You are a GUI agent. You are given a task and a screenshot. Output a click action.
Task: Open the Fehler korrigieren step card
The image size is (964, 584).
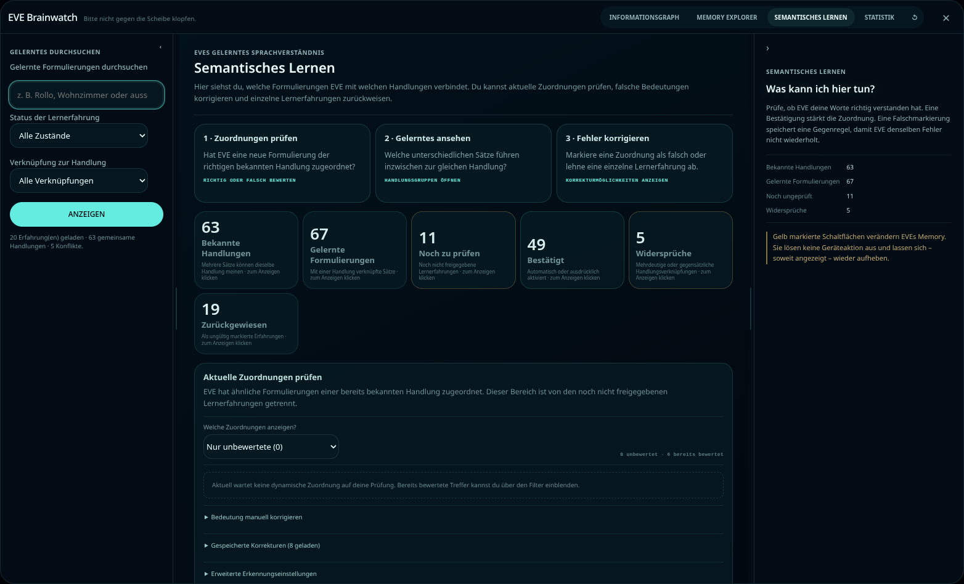click(x=645, y=163)
